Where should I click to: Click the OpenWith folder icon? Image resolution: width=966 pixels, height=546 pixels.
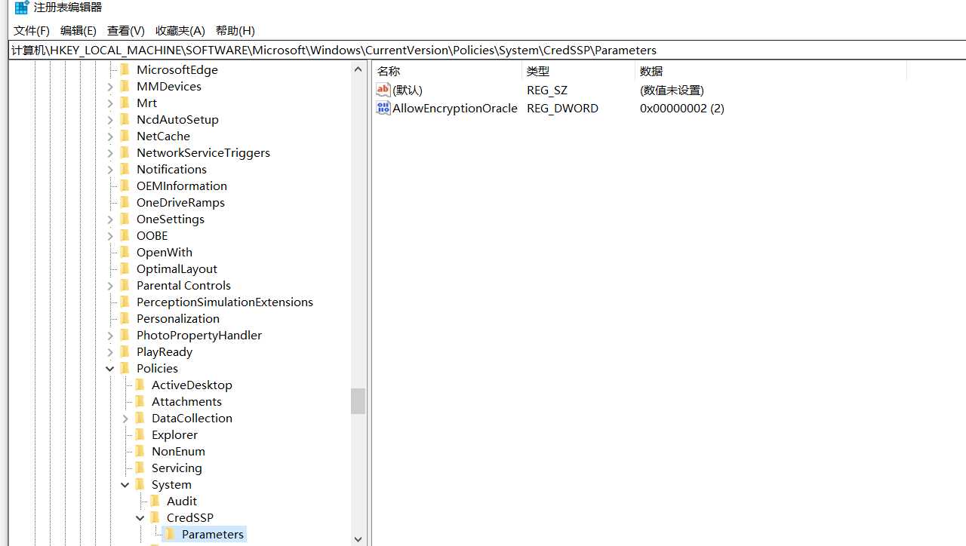[x=125, y=252]
